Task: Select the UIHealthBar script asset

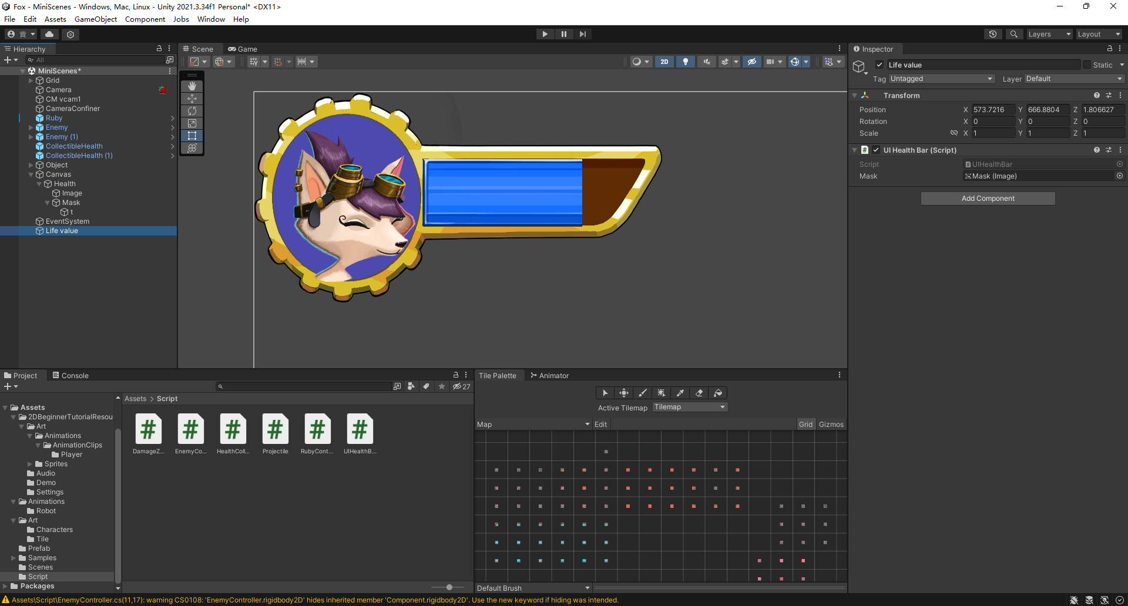Action: coord(360,434)
